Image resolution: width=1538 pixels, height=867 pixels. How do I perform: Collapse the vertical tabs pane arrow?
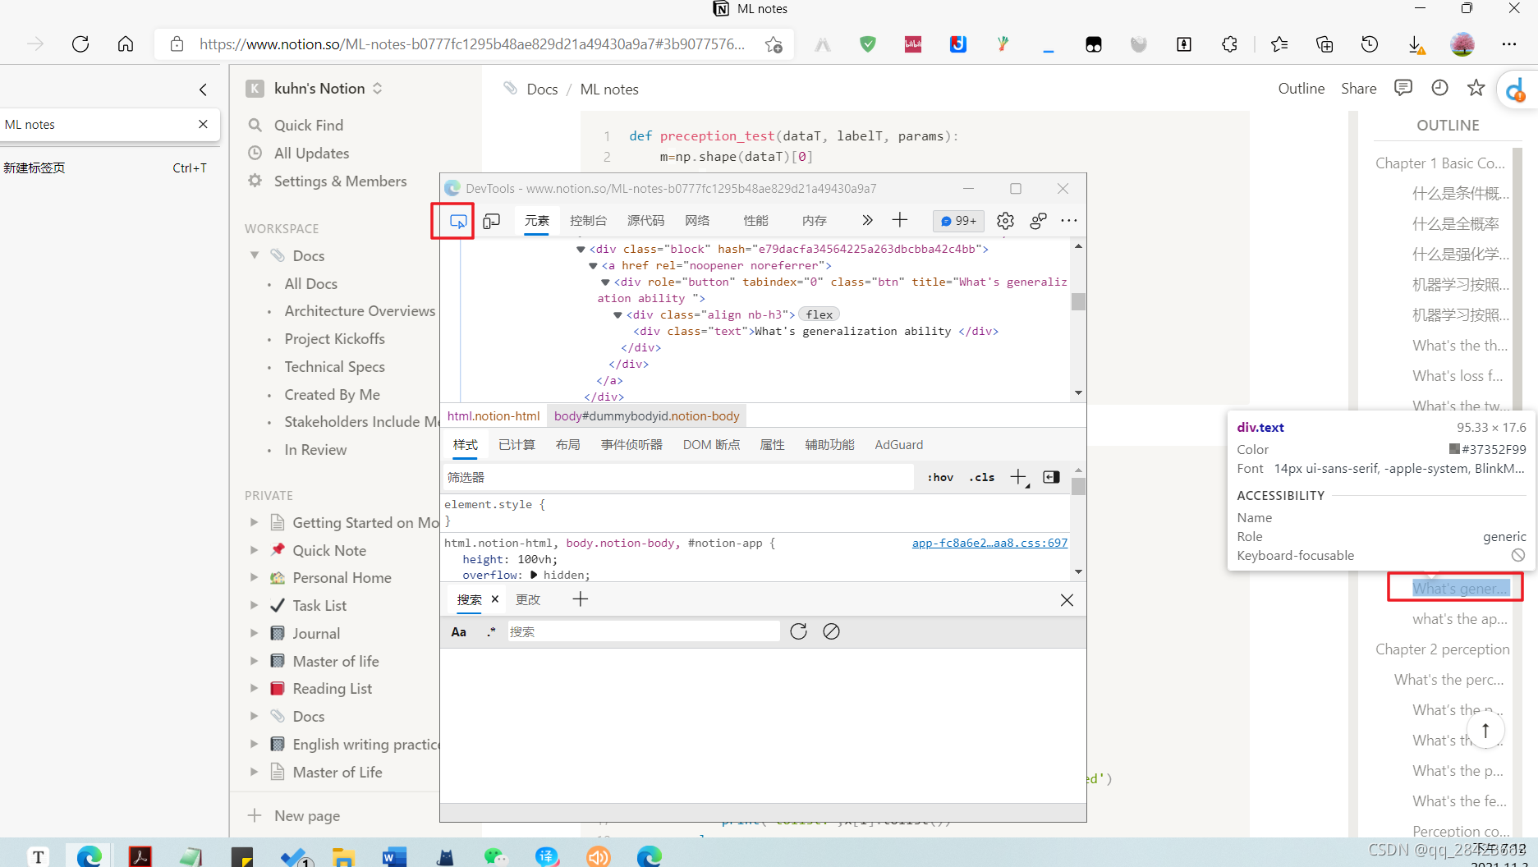coord(203,89)
